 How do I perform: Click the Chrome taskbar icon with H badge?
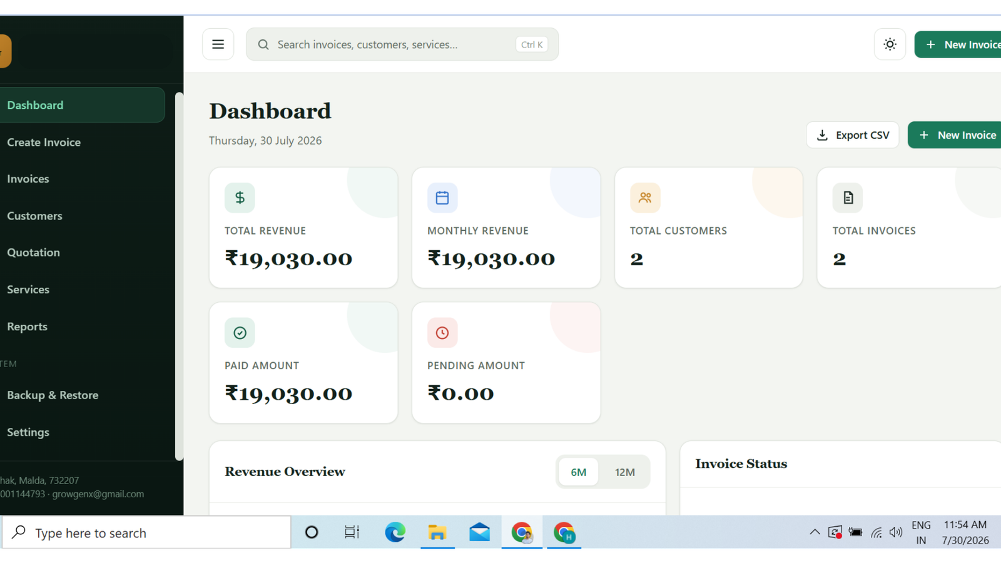pos(564,532)
